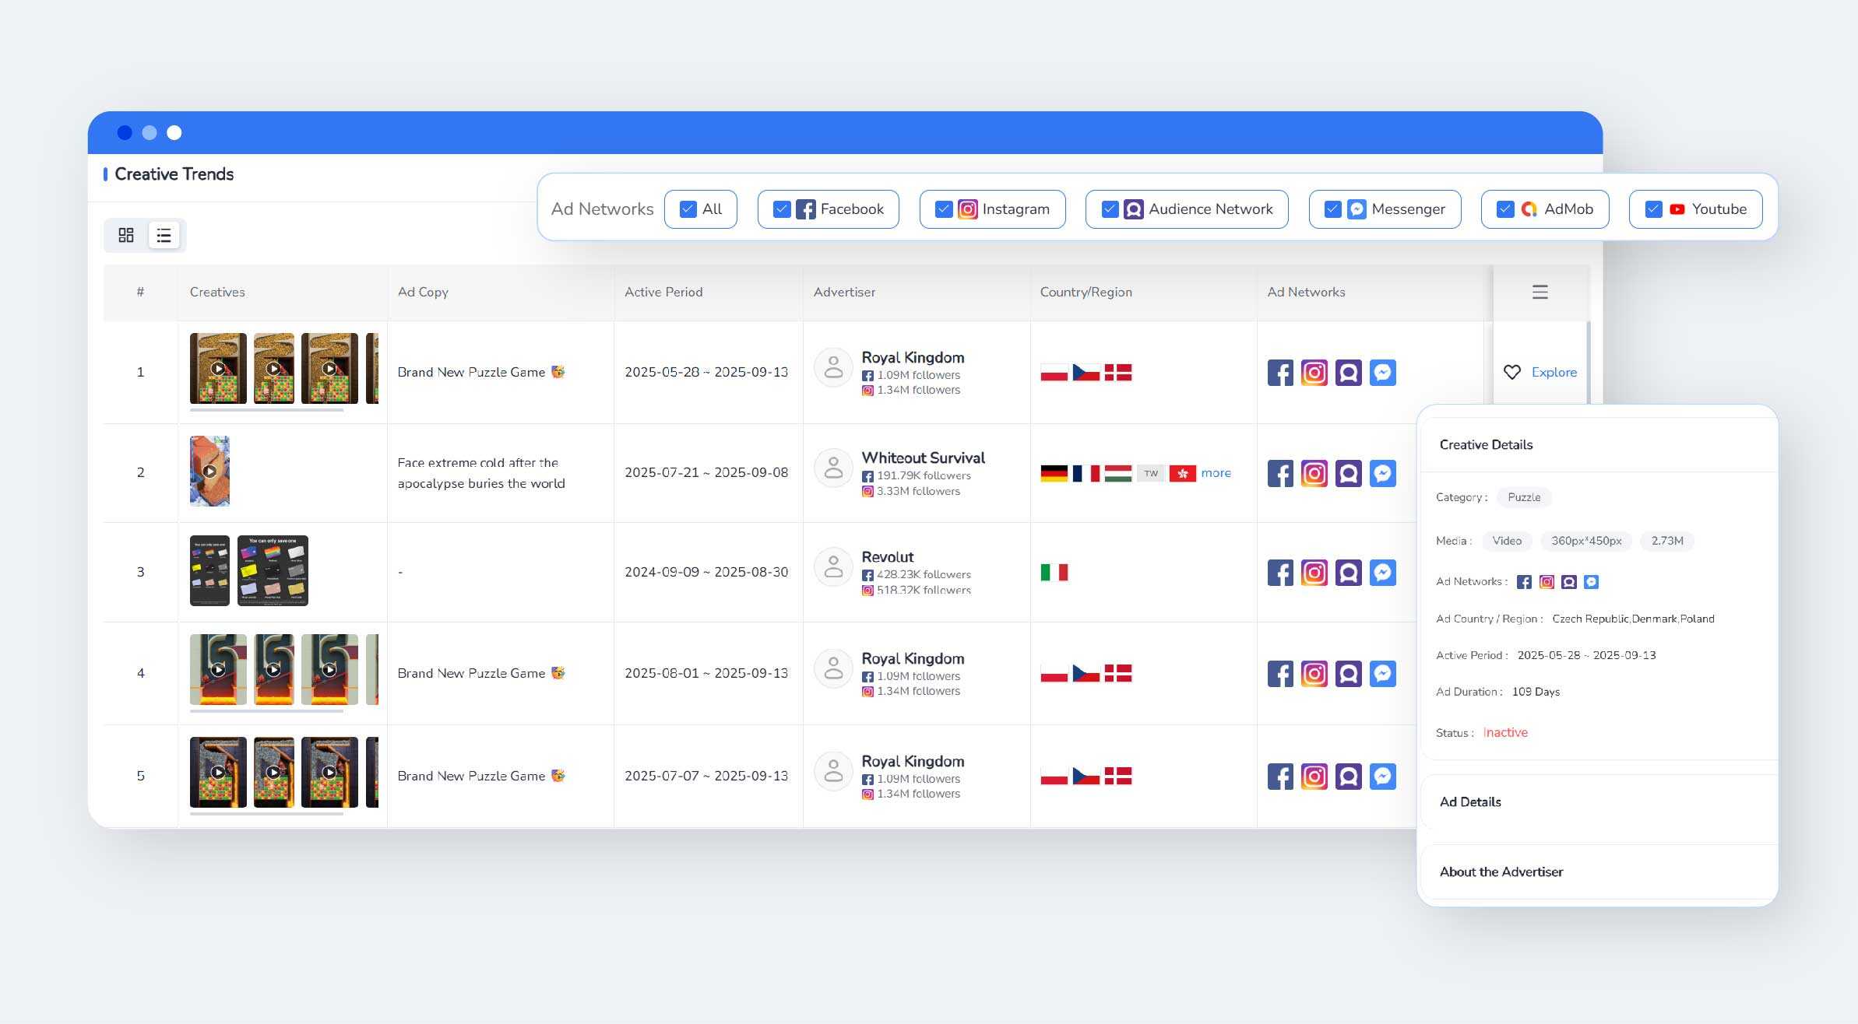Show more countries for Whiteout Survival

[x=1216, y=473]
